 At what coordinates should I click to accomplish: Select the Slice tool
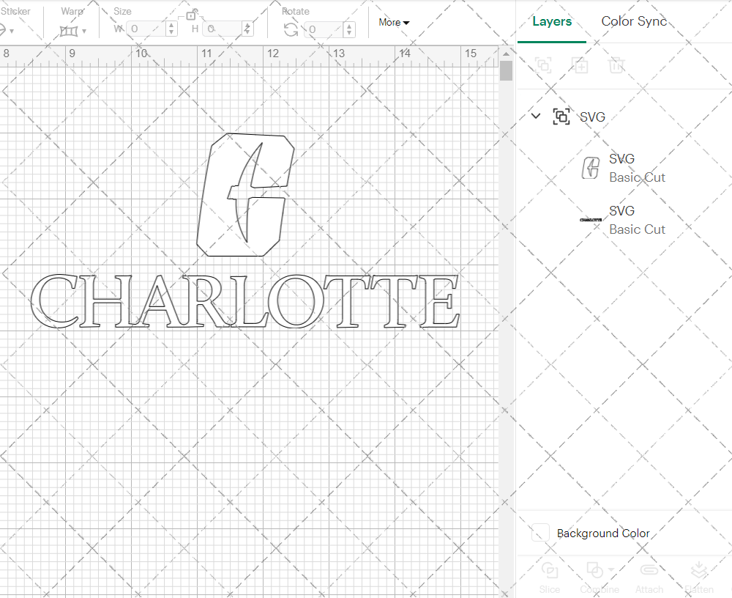550,577
